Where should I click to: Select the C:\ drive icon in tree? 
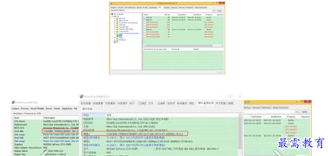click(x=115, y=16)
